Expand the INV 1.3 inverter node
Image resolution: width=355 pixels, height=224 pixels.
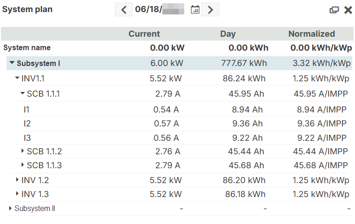[18, 194]
